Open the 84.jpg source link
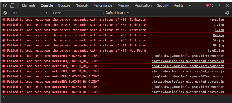Image resolution: width=232 pixels, height=103 pixels. [x=218, y=35]
